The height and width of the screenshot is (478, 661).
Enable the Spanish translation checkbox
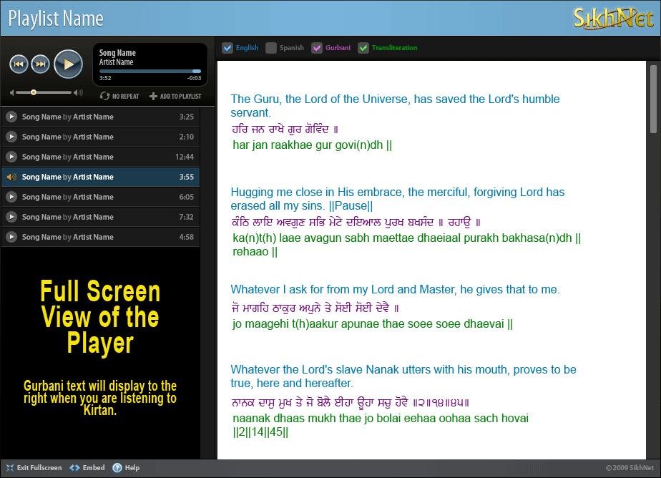(271, 48)
